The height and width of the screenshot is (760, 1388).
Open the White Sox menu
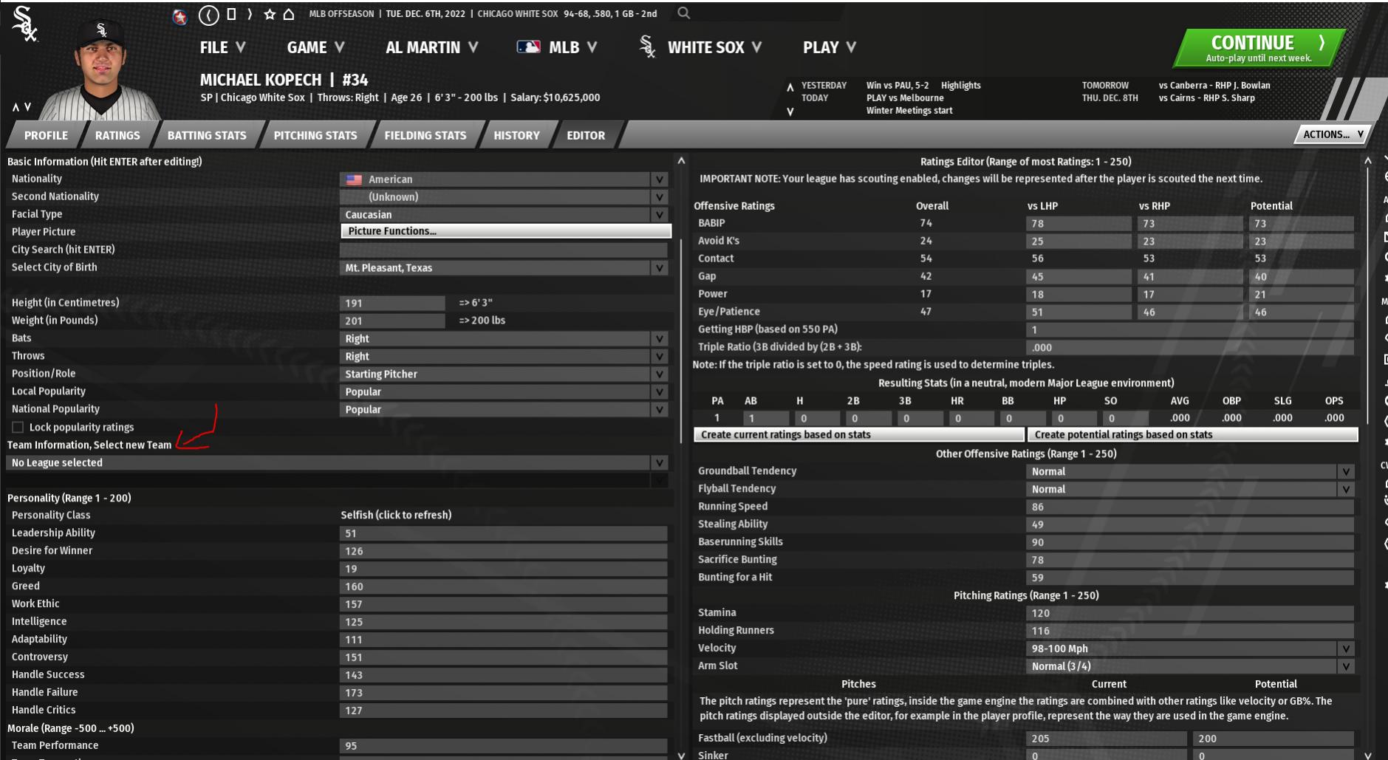point(705,47)
